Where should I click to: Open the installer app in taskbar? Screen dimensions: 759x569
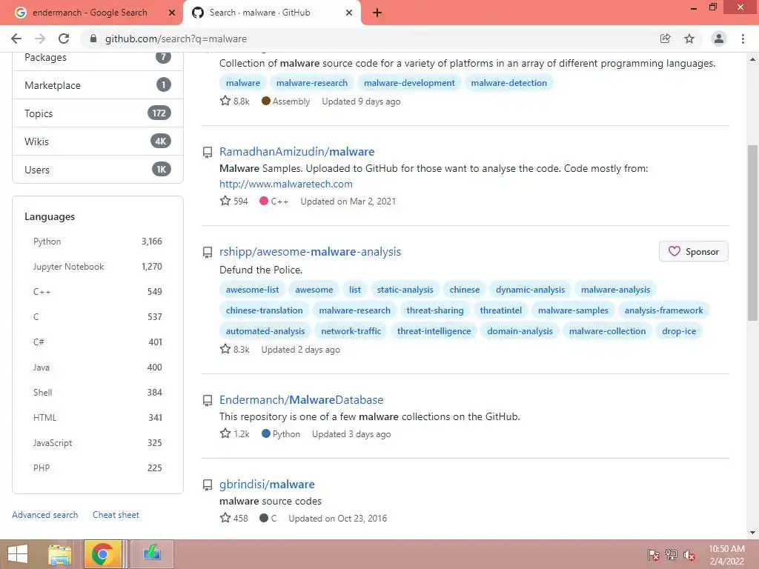point(151,554)
